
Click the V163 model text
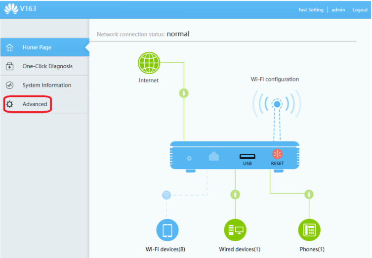point(28,8)
